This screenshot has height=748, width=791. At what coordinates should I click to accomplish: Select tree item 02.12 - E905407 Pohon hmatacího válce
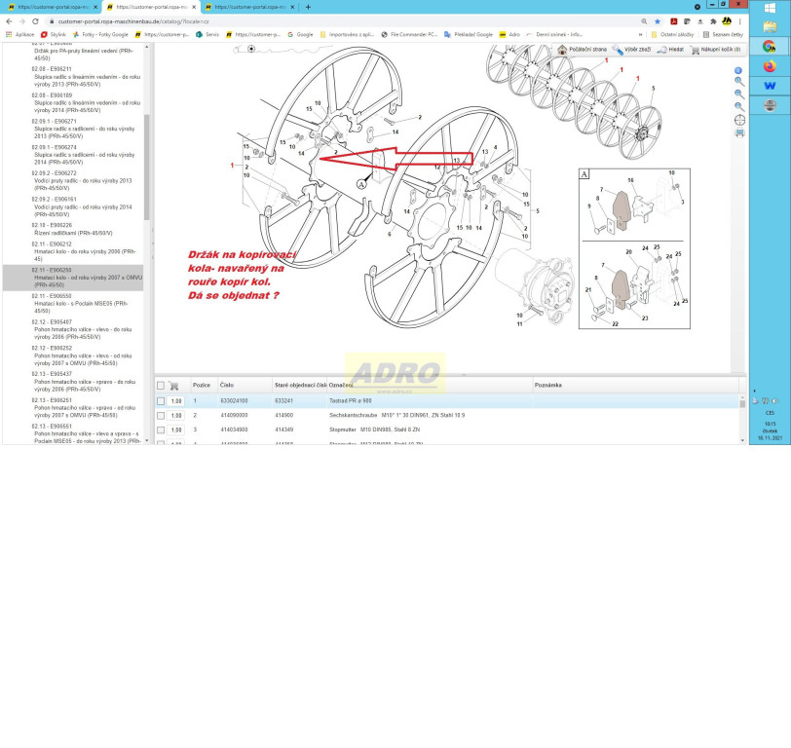click(82, 329)
